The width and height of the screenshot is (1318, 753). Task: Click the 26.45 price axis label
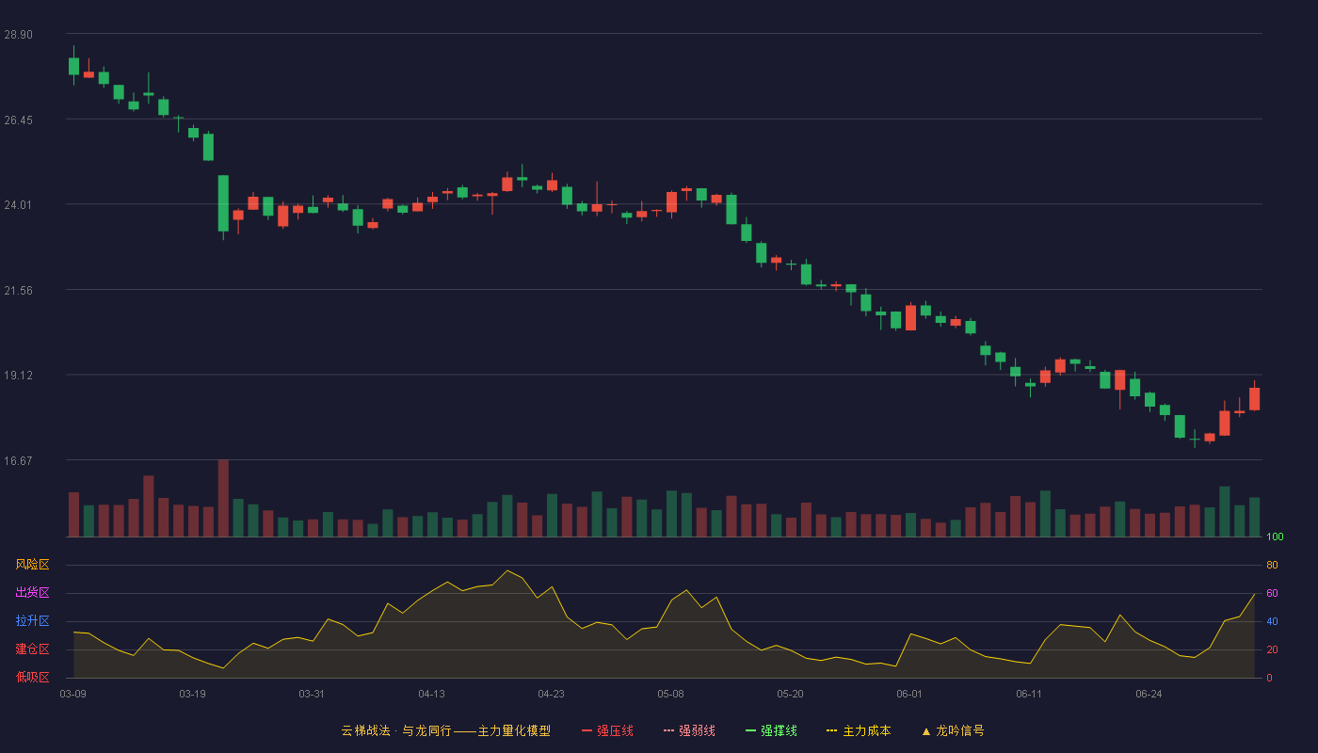(x=18, y=120)
